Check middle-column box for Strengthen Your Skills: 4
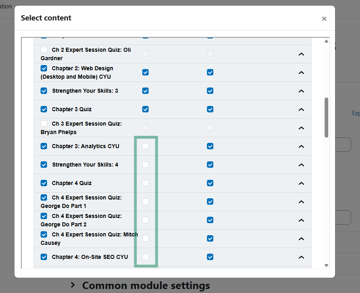 pos(145,165)
